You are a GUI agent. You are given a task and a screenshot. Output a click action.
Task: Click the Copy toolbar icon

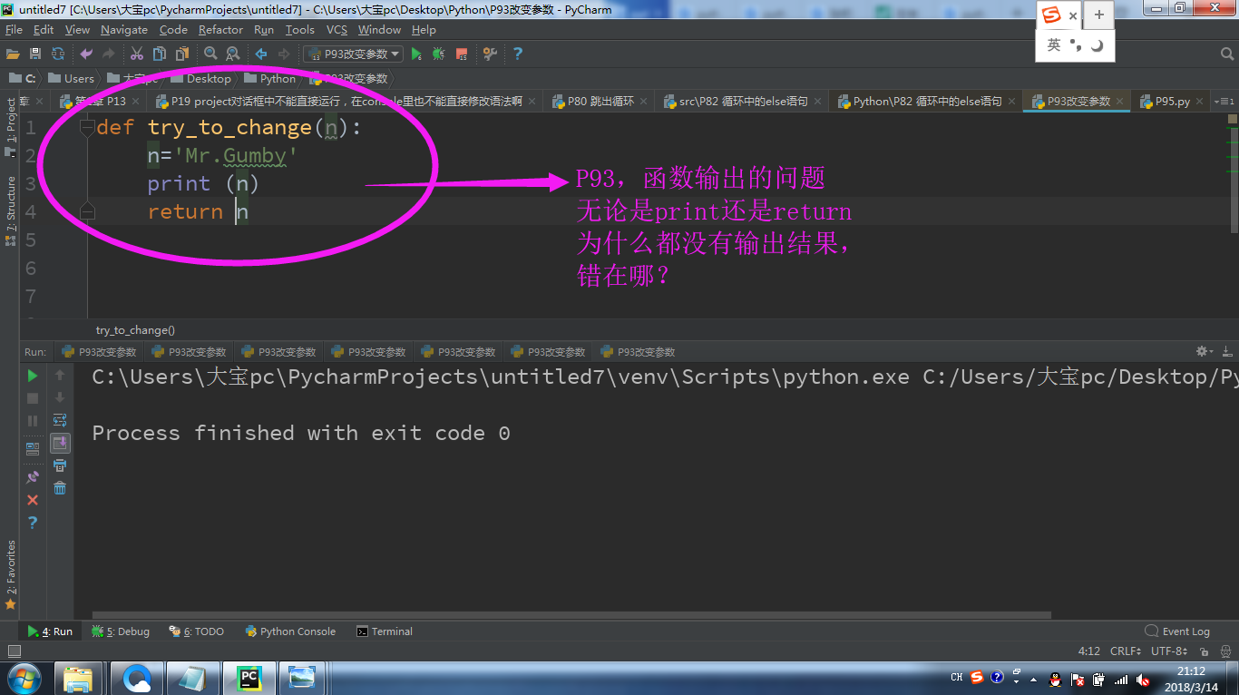(160, 54)
